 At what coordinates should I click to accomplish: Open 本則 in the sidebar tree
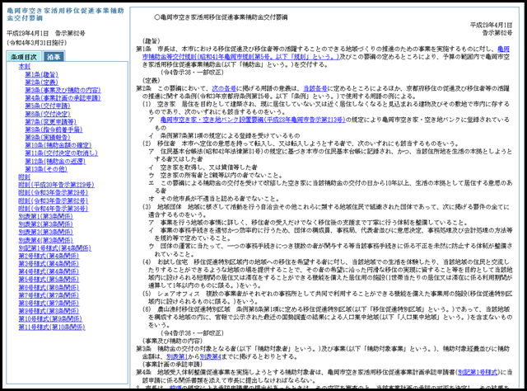click(25, 65)
